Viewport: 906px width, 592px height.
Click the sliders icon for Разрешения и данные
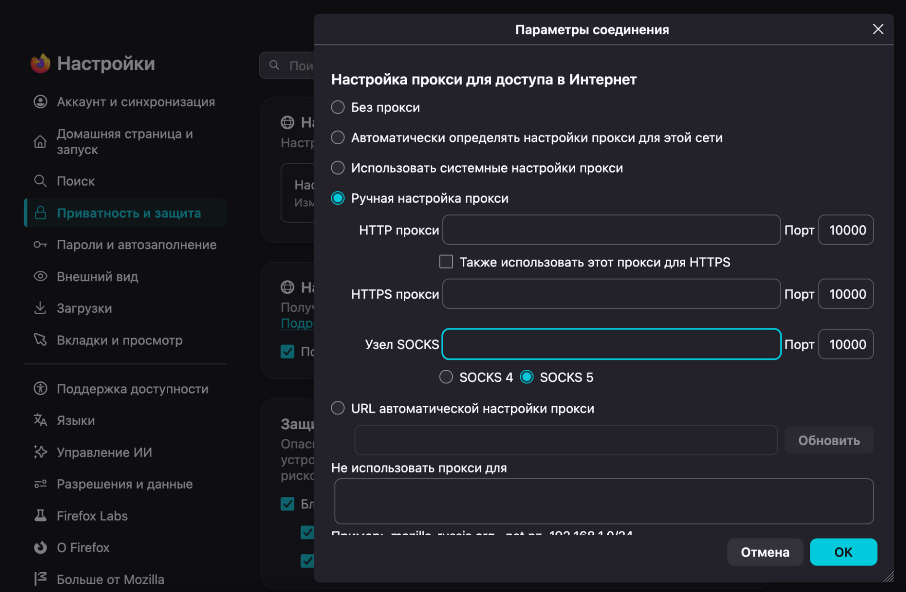[40, 484]
